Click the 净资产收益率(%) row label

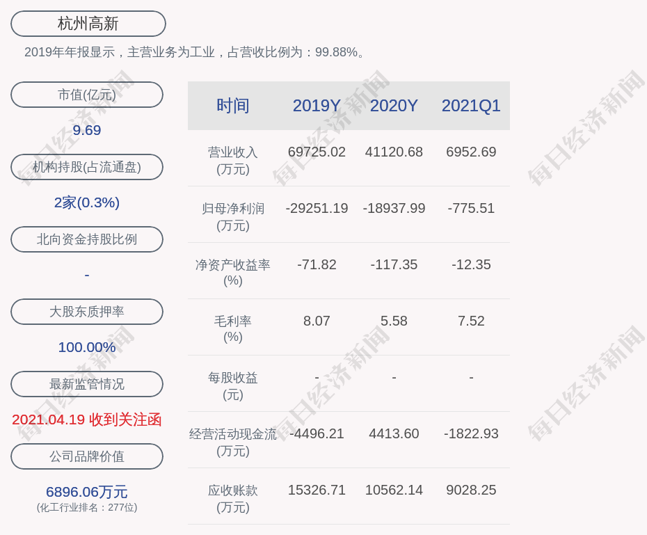coord(233,273)
